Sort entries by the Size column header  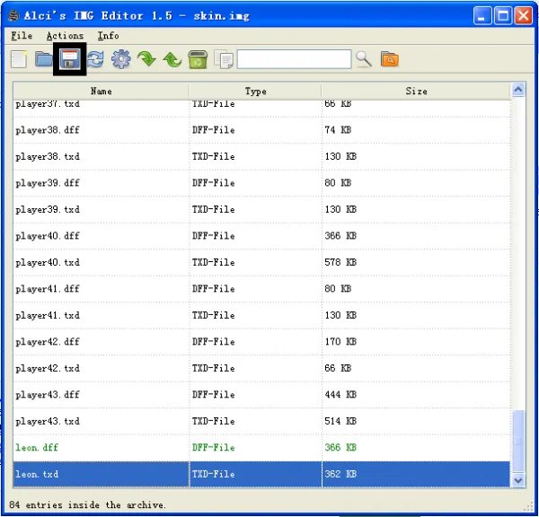[416, 91]
